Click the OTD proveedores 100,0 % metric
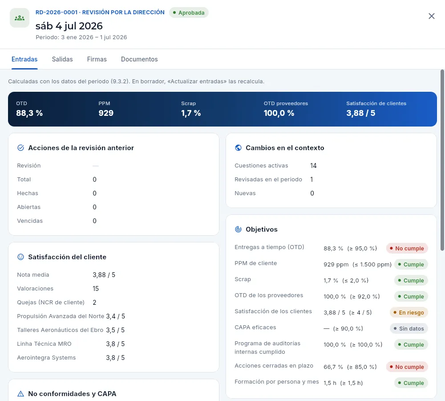 pos(286,109)
